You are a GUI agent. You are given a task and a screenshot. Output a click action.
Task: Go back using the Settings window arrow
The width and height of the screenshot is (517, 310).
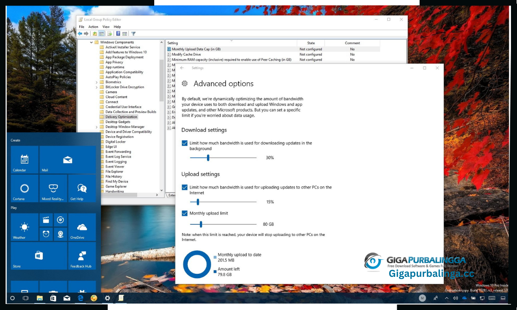tap(182, 68)
